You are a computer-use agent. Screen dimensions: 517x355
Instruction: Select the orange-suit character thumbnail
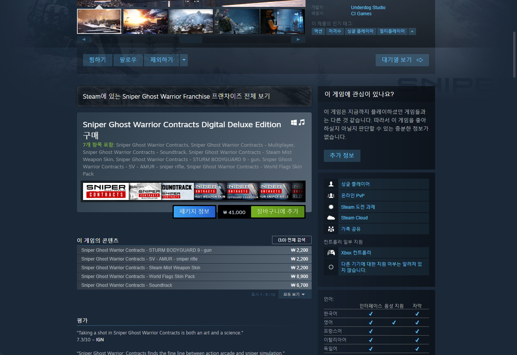tap(283, 21)
